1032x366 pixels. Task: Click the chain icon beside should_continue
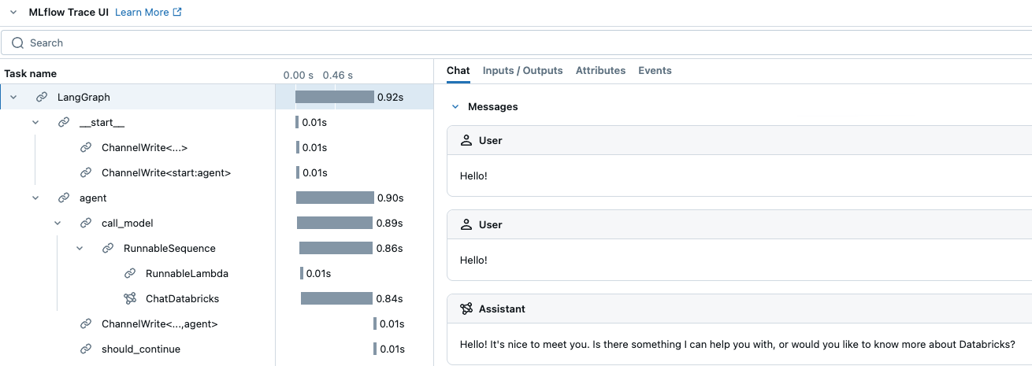(x=86, y=349)
